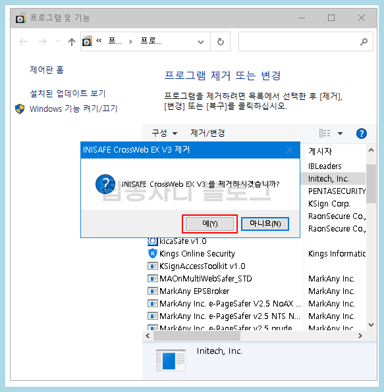Expand the address bar history dropdown
Screen dimensions: 384x392
click(x=201, y=42)
